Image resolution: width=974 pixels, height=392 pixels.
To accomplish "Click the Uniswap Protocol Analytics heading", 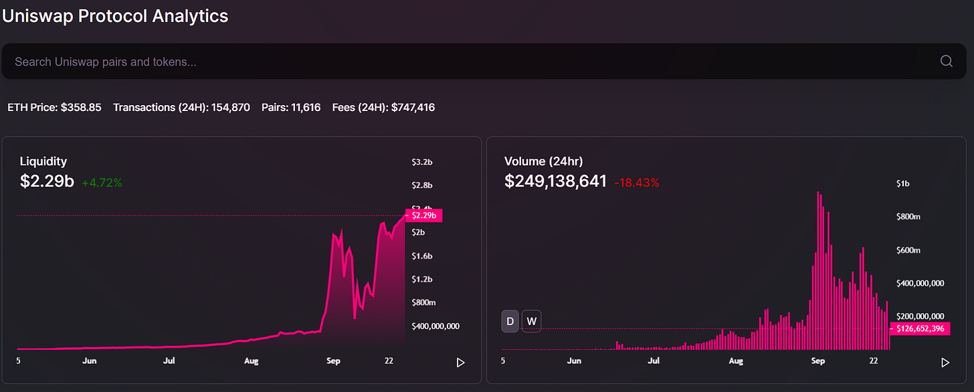I will [116, 16].
